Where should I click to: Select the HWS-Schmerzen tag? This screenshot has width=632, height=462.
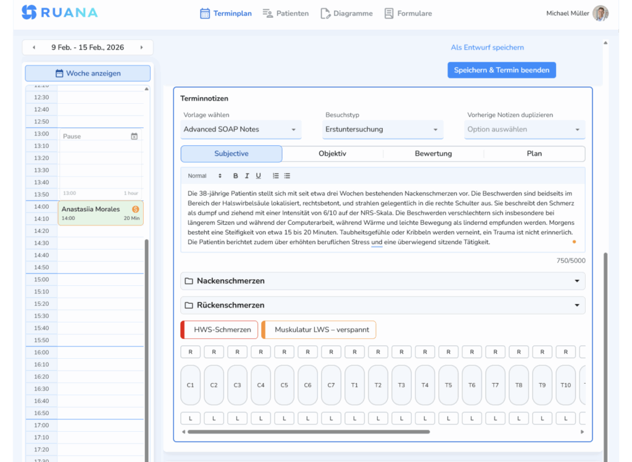click(x=218, y=329)
